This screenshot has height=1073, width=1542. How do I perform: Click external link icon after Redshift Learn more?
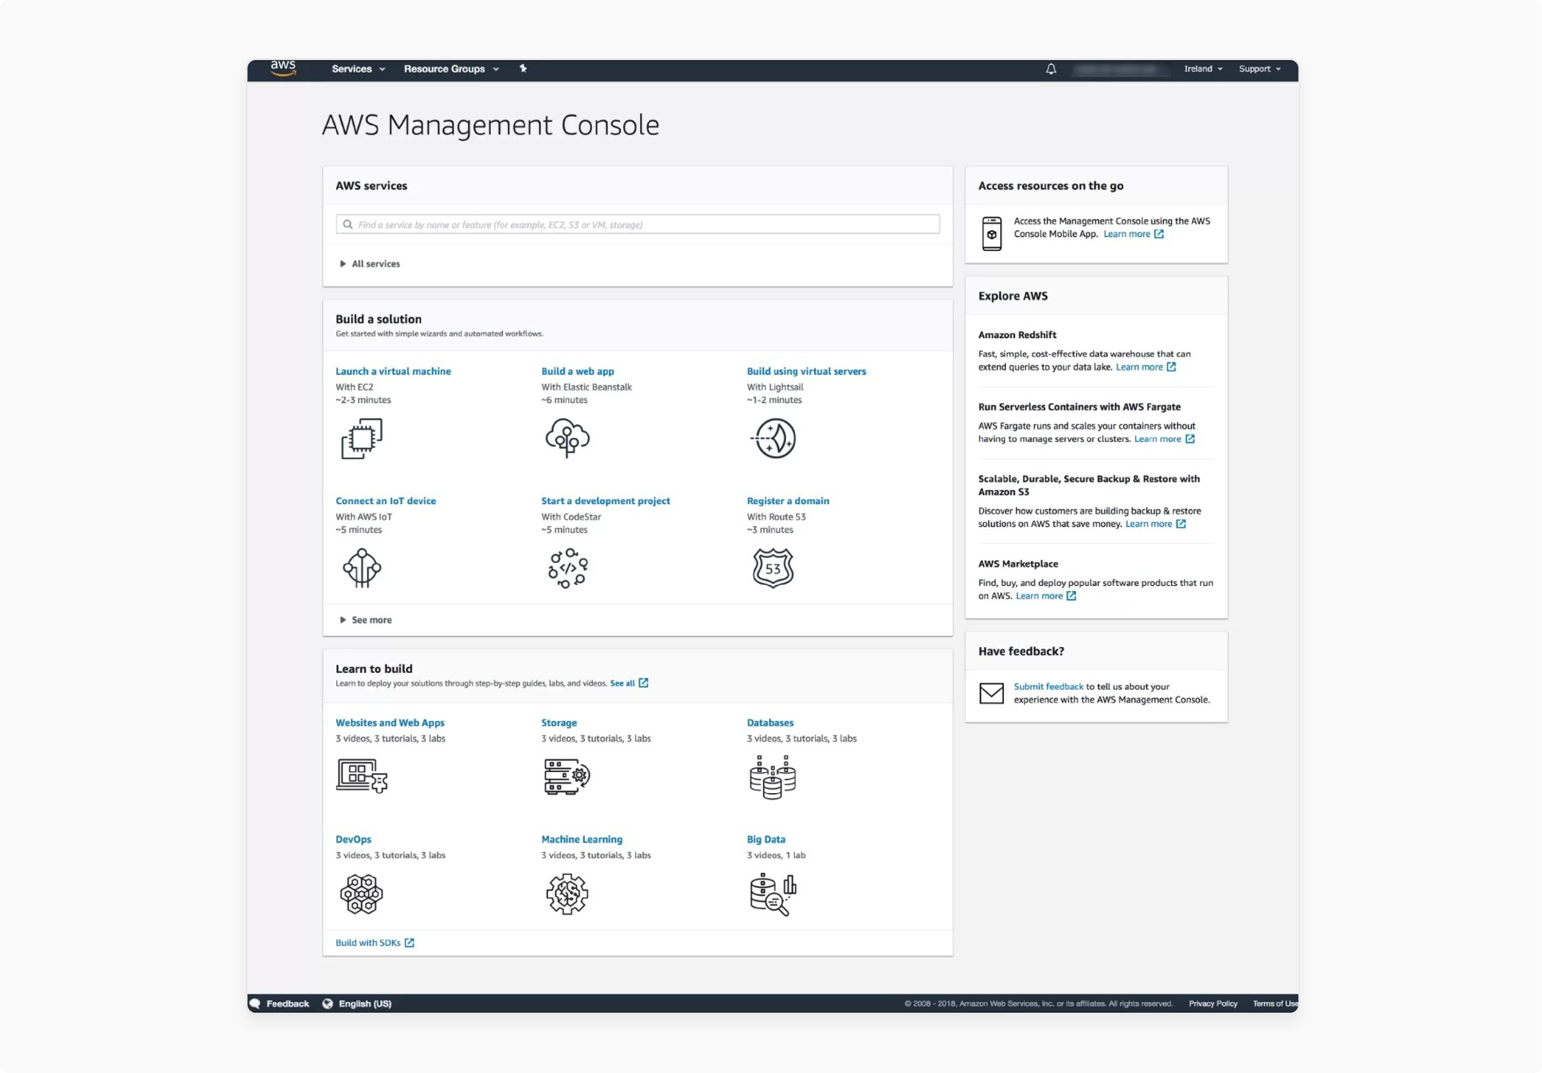1172,367
